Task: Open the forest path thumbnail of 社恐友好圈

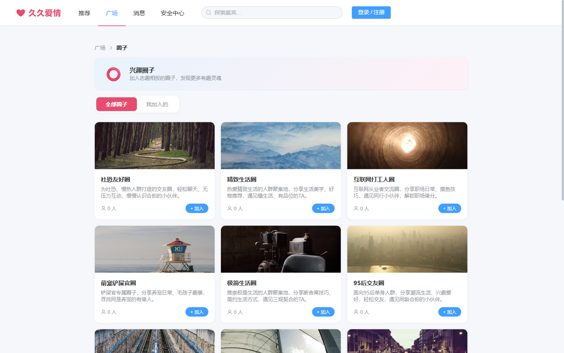Action: click(155, 146)
